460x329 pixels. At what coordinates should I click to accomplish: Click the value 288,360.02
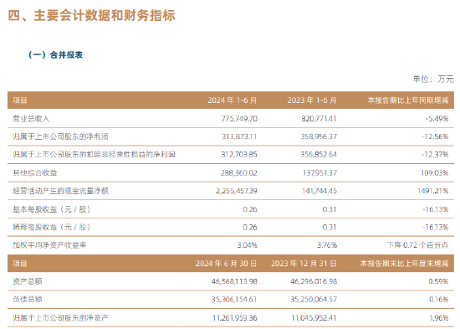coord(239,173)
